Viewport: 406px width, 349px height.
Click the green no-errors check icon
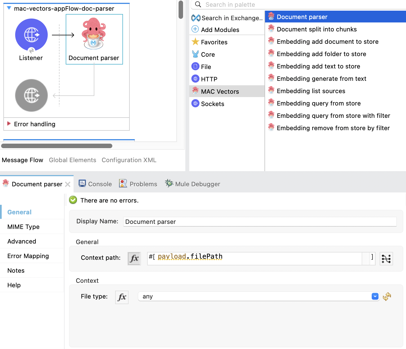73,200
